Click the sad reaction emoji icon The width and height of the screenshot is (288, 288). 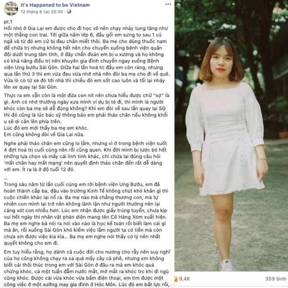coord(176,279)
